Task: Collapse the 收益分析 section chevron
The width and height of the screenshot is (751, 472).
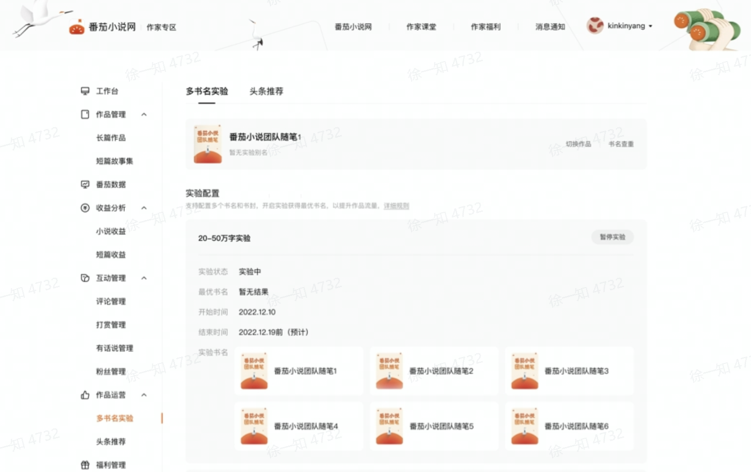Action: (x=144, y=208)
